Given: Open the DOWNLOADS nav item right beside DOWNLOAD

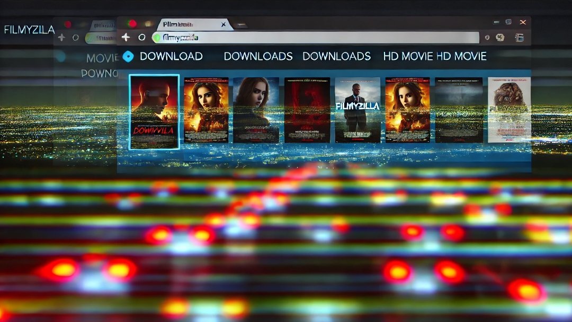Looking at the screenshot, I should coord(258,56).
